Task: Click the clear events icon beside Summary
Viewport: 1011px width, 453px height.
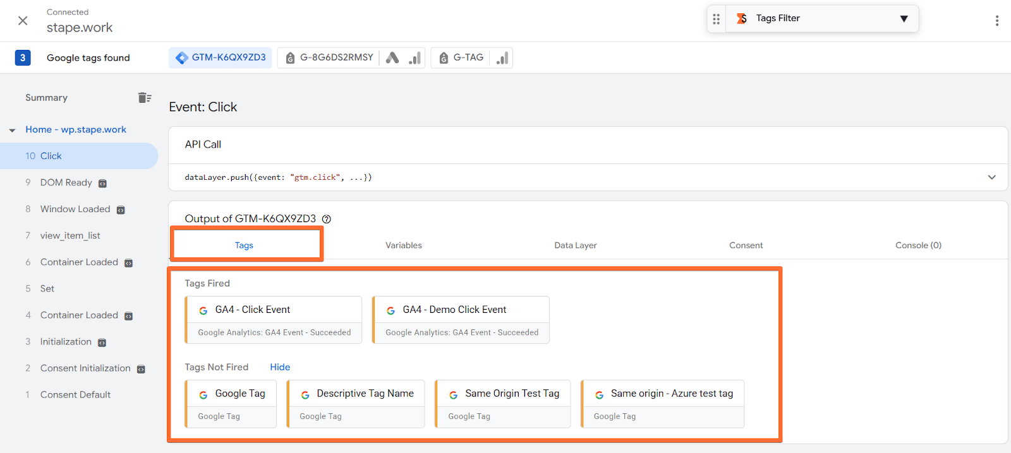Action: coord(145,97)
